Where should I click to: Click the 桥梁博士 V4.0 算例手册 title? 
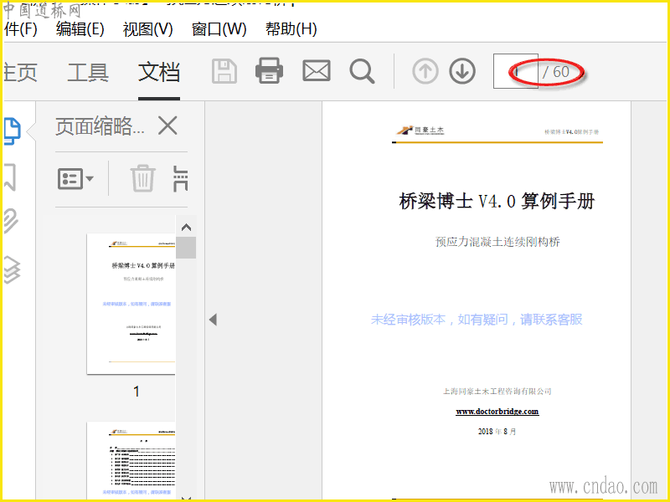pos(497,201)
